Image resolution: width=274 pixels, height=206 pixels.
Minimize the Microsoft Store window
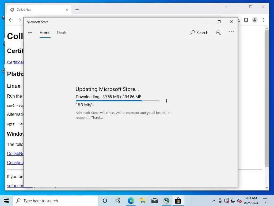click(x=207, y=22)
